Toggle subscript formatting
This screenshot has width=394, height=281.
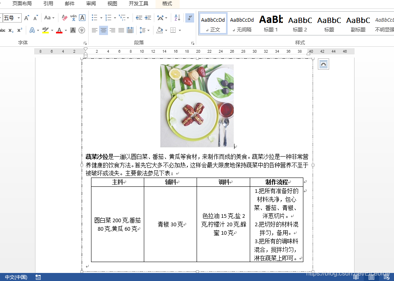11,30
